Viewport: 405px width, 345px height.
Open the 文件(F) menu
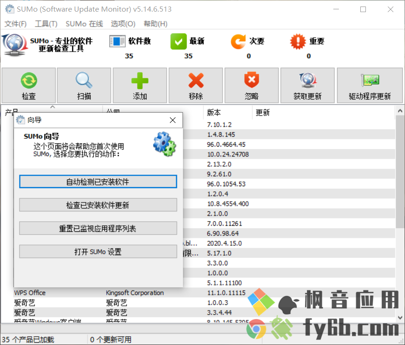[x=15, y=24]
